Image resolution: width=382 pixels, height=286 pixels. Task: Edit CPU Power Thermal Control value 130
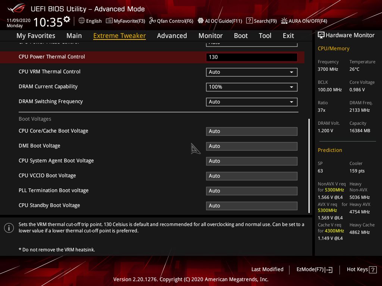click(252, 57)
